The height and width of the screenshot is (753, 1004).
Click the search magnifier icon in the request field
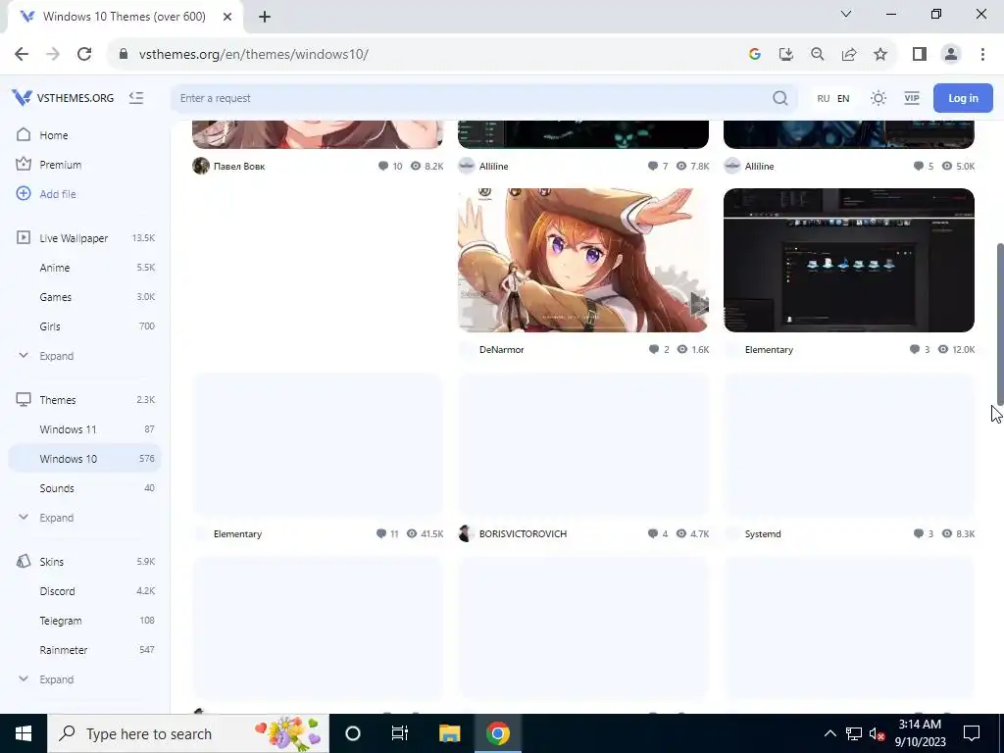click(x=779, y=98)
